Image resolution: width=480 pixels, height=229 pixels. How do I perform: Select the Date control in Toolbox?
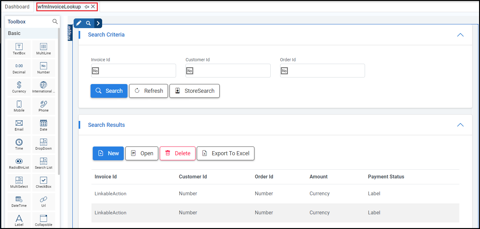pyautogui.click(x=44, y=125)
